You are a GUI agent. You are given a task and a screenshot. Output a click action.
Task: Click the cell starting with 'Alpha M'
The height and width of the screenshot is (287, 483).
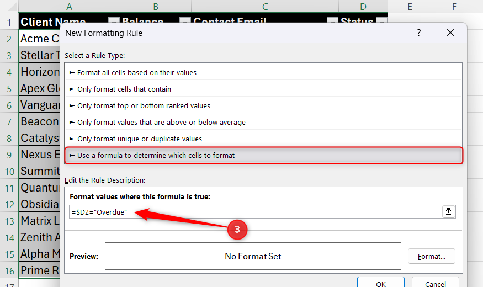39,254
